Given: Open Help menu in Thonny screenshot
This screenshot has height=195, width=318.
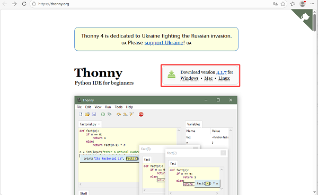Looking at the screenshot, I should (129, 107).
